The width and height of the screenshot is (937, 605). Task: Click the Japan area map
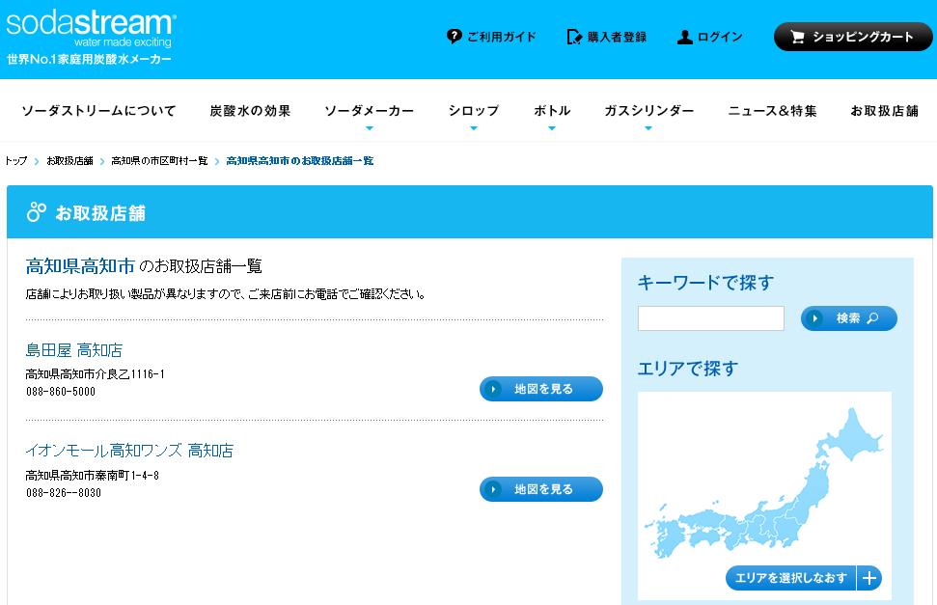(764, 483)
